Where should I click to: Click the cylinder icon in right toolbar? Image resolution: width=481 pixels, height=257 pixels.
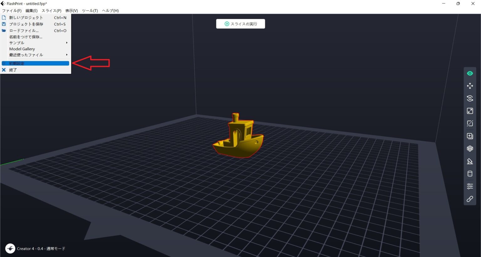tap(470, 174)
